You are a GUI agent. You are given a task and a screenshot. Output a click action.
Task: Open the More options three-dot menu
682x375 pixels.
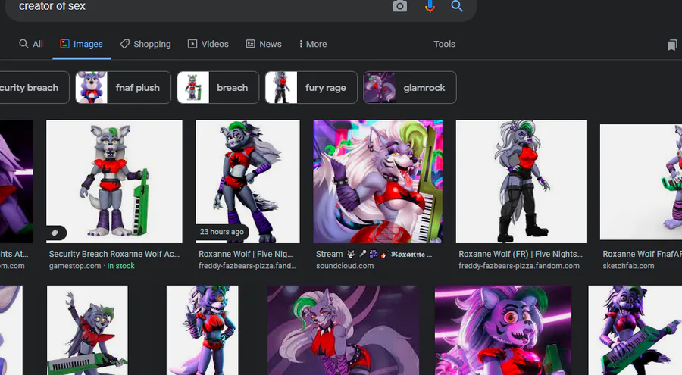[x=313, y=44]
